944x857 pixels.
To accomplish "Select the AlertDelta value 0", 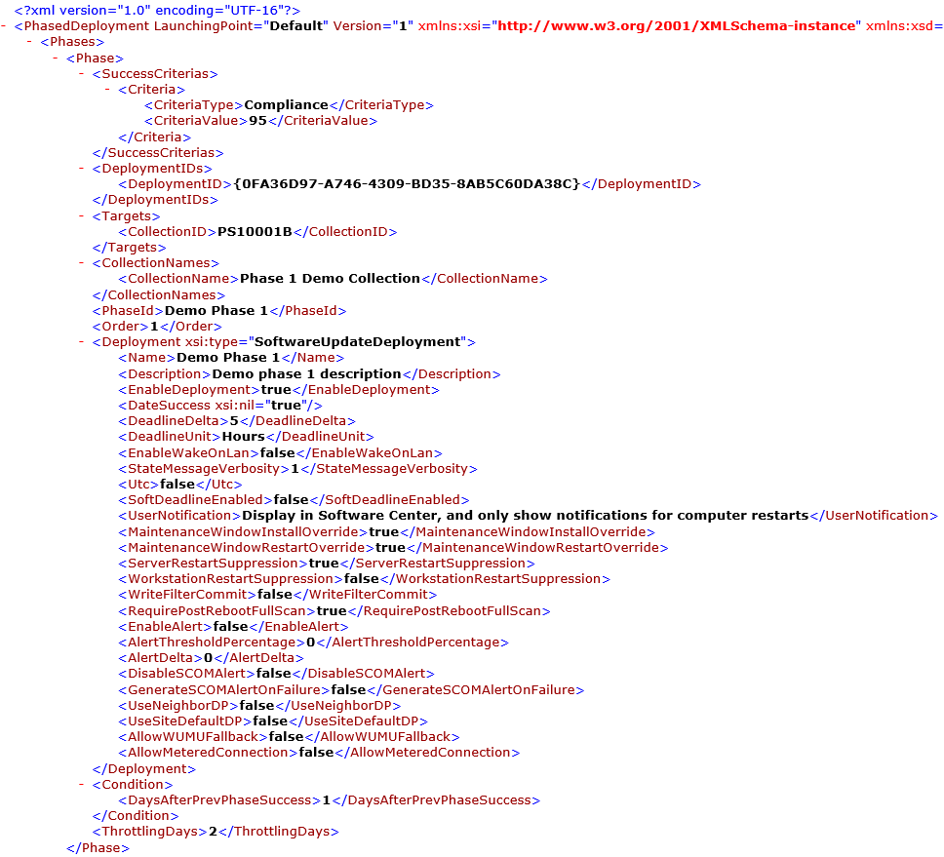I will click(209, 658).
